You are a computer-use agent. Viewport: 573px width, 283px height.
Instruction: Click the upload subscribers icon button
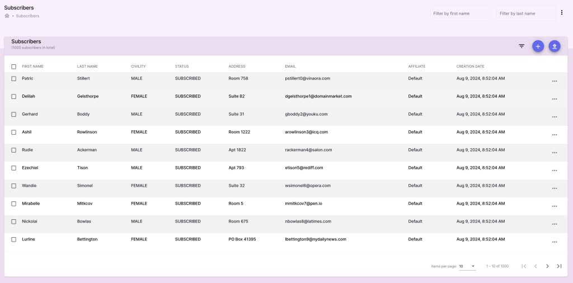click(x=555, y=46)
